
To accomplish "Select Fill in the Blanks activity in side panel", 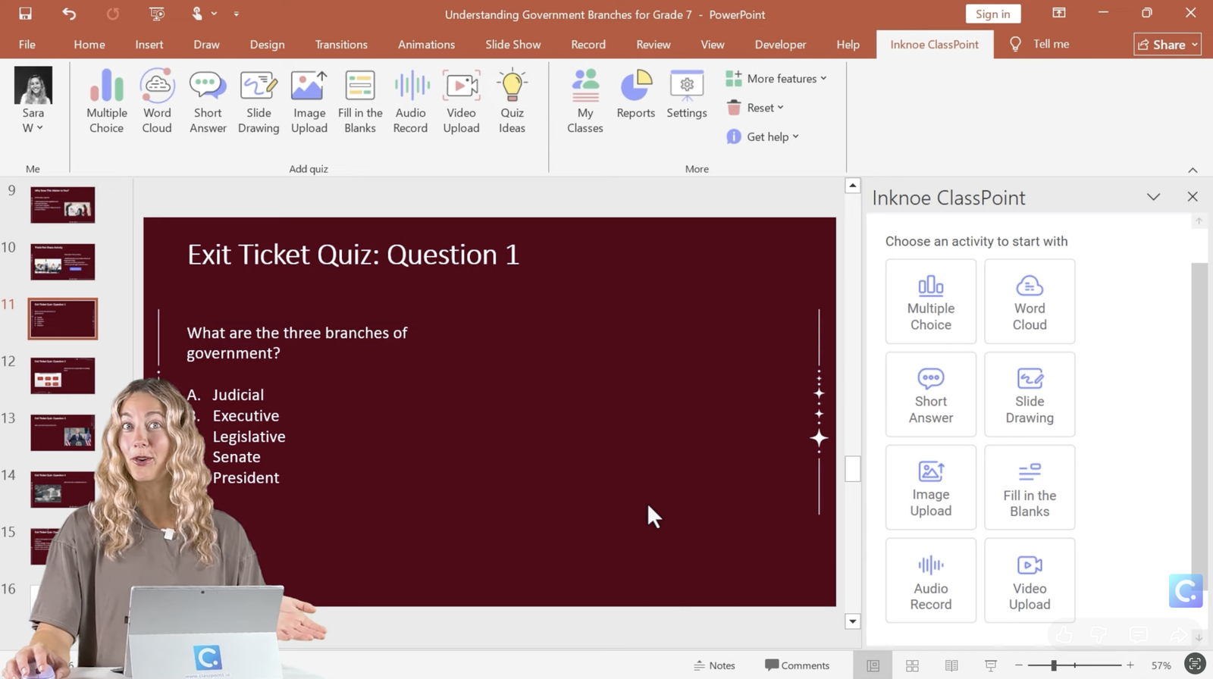I will click(1029, 487).
